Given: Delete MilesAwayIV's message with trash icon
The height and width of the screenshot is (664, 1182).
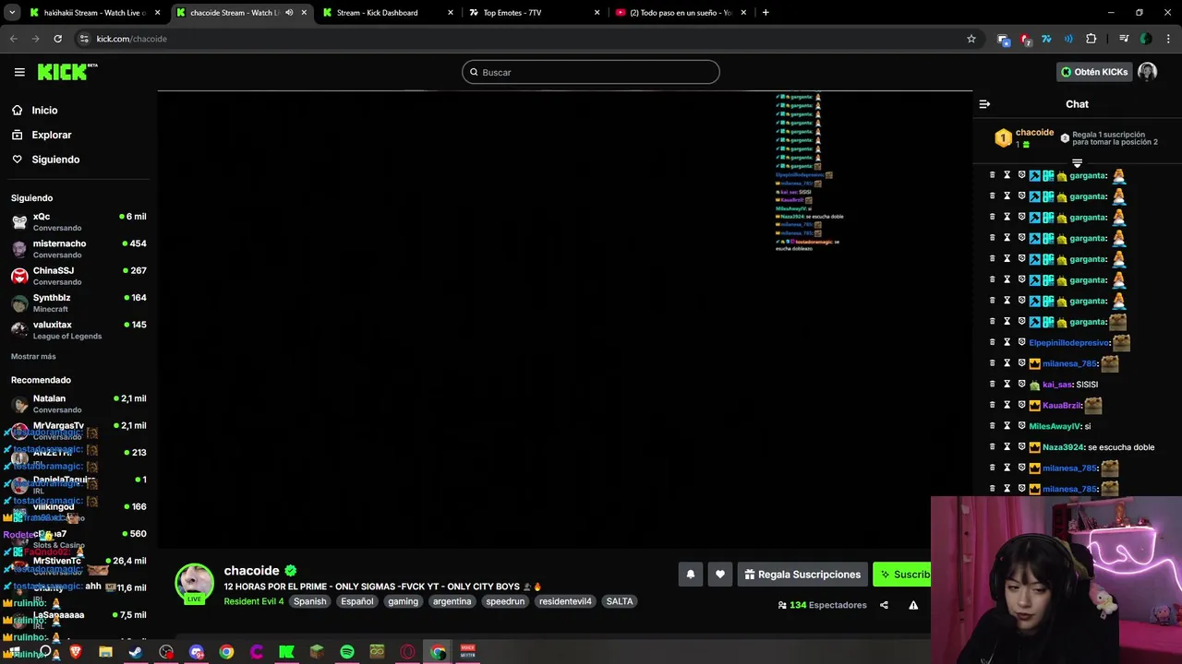Looking at the screenshot, I should [993, 426].
